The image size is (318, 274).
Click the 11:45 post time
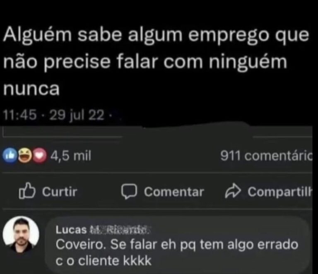click(20, 115)
